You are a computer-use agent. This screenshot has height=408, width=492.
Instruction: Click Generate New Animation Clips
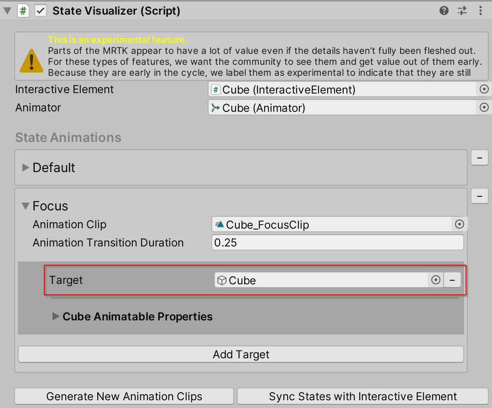click(124, 396)
